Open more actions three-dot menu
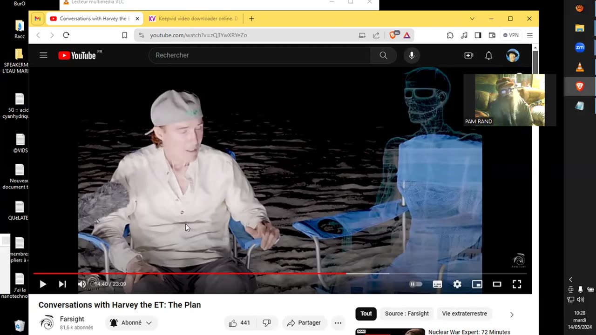 (338, 323)
